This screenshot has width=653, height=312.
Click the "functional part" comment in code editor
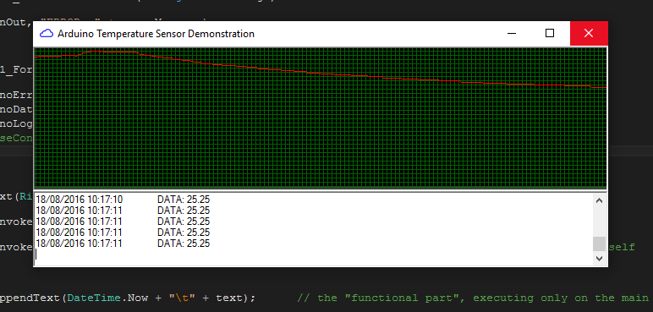pyautogui.click(x=473, y=298)
